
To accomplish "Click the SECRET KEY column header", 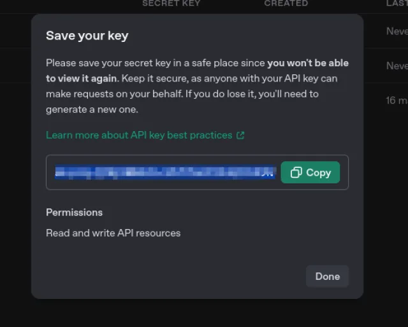I will click(x=171, y=3).
